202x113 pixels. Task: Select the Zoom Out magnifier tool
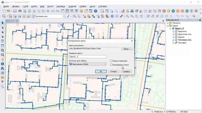[x=3, y=55]
